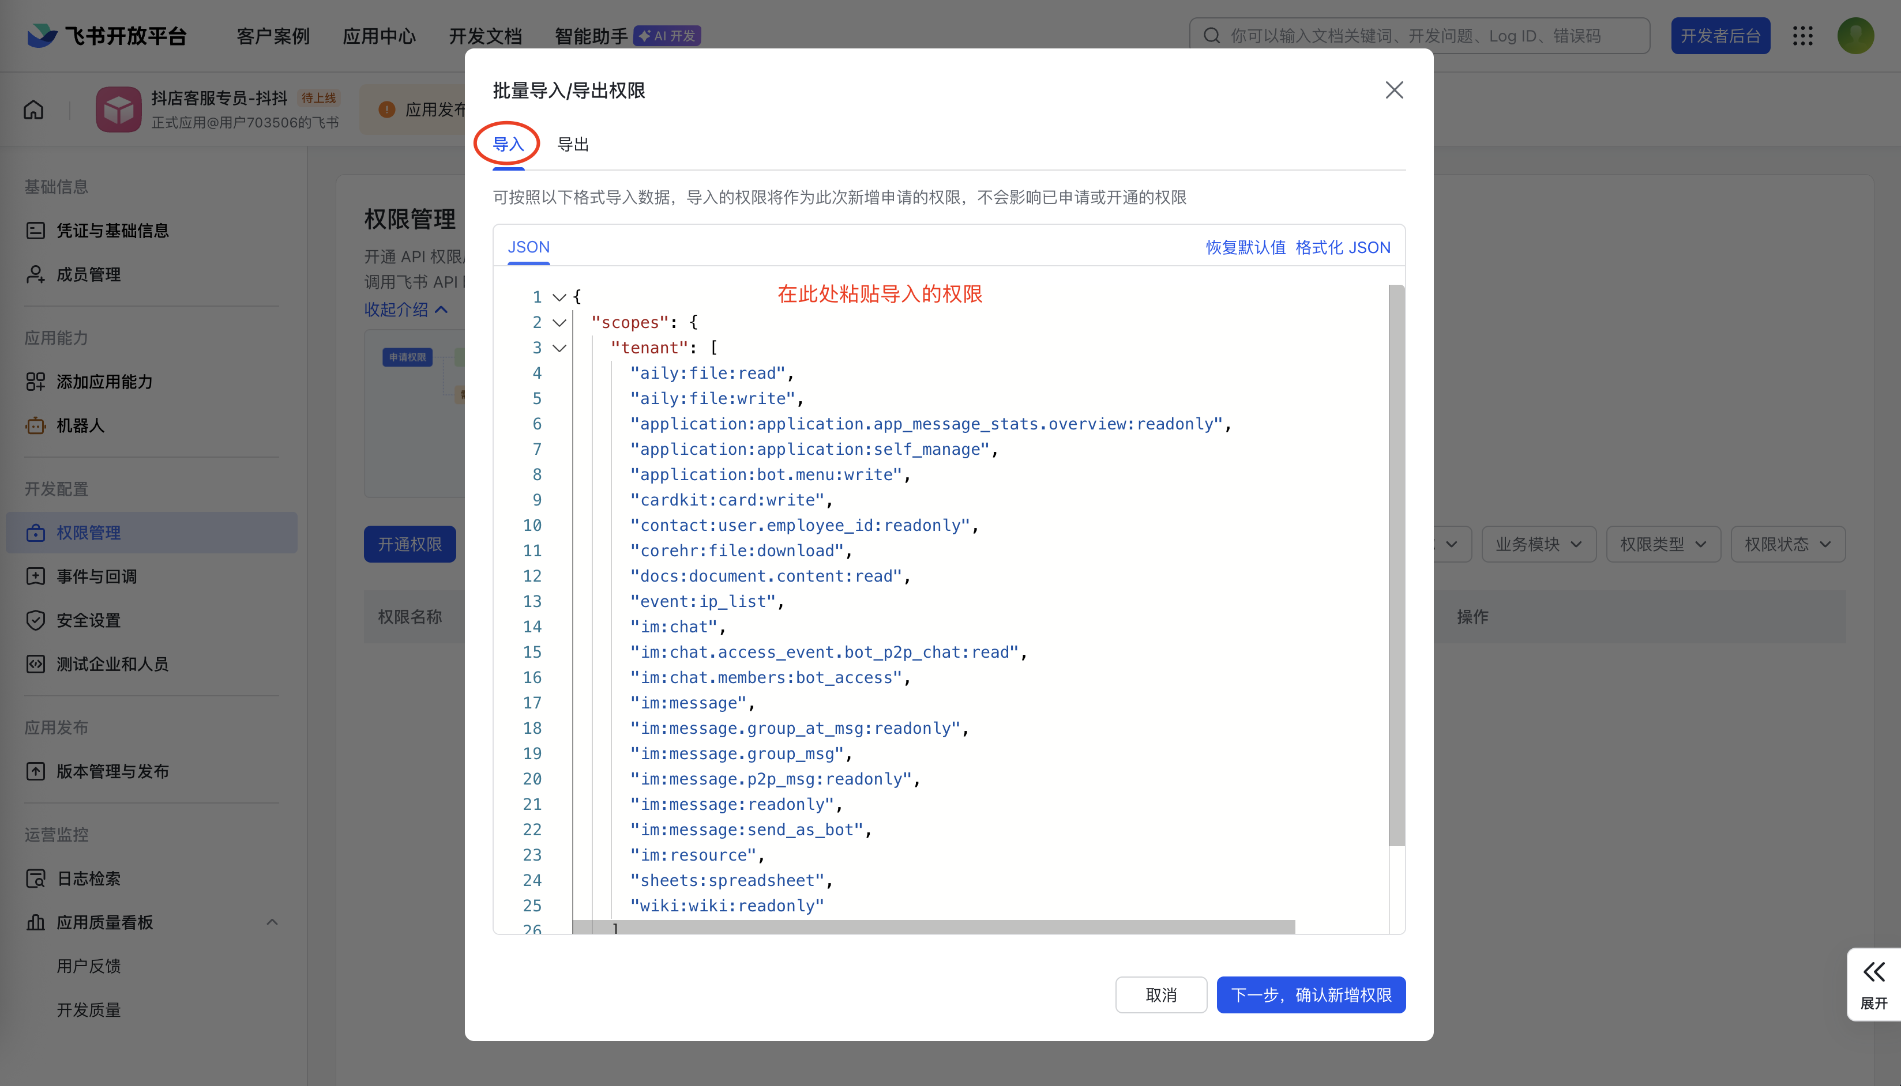Click the user avatar in the top right

tap(1855, 36)
